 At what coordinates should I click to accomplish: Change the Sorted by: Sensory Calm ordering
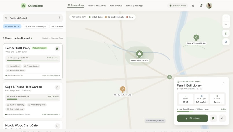tap(52, 38)
